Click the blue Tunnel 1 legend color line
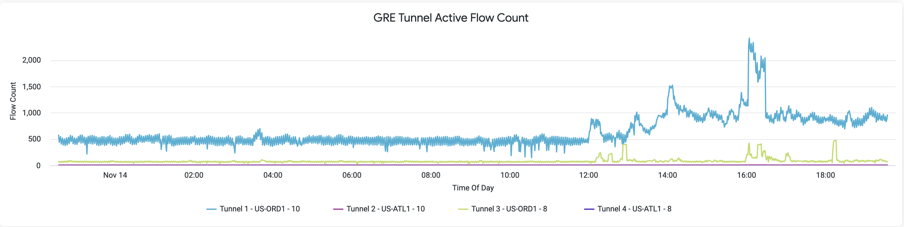 pyautogui.click(x=211, y=209)
